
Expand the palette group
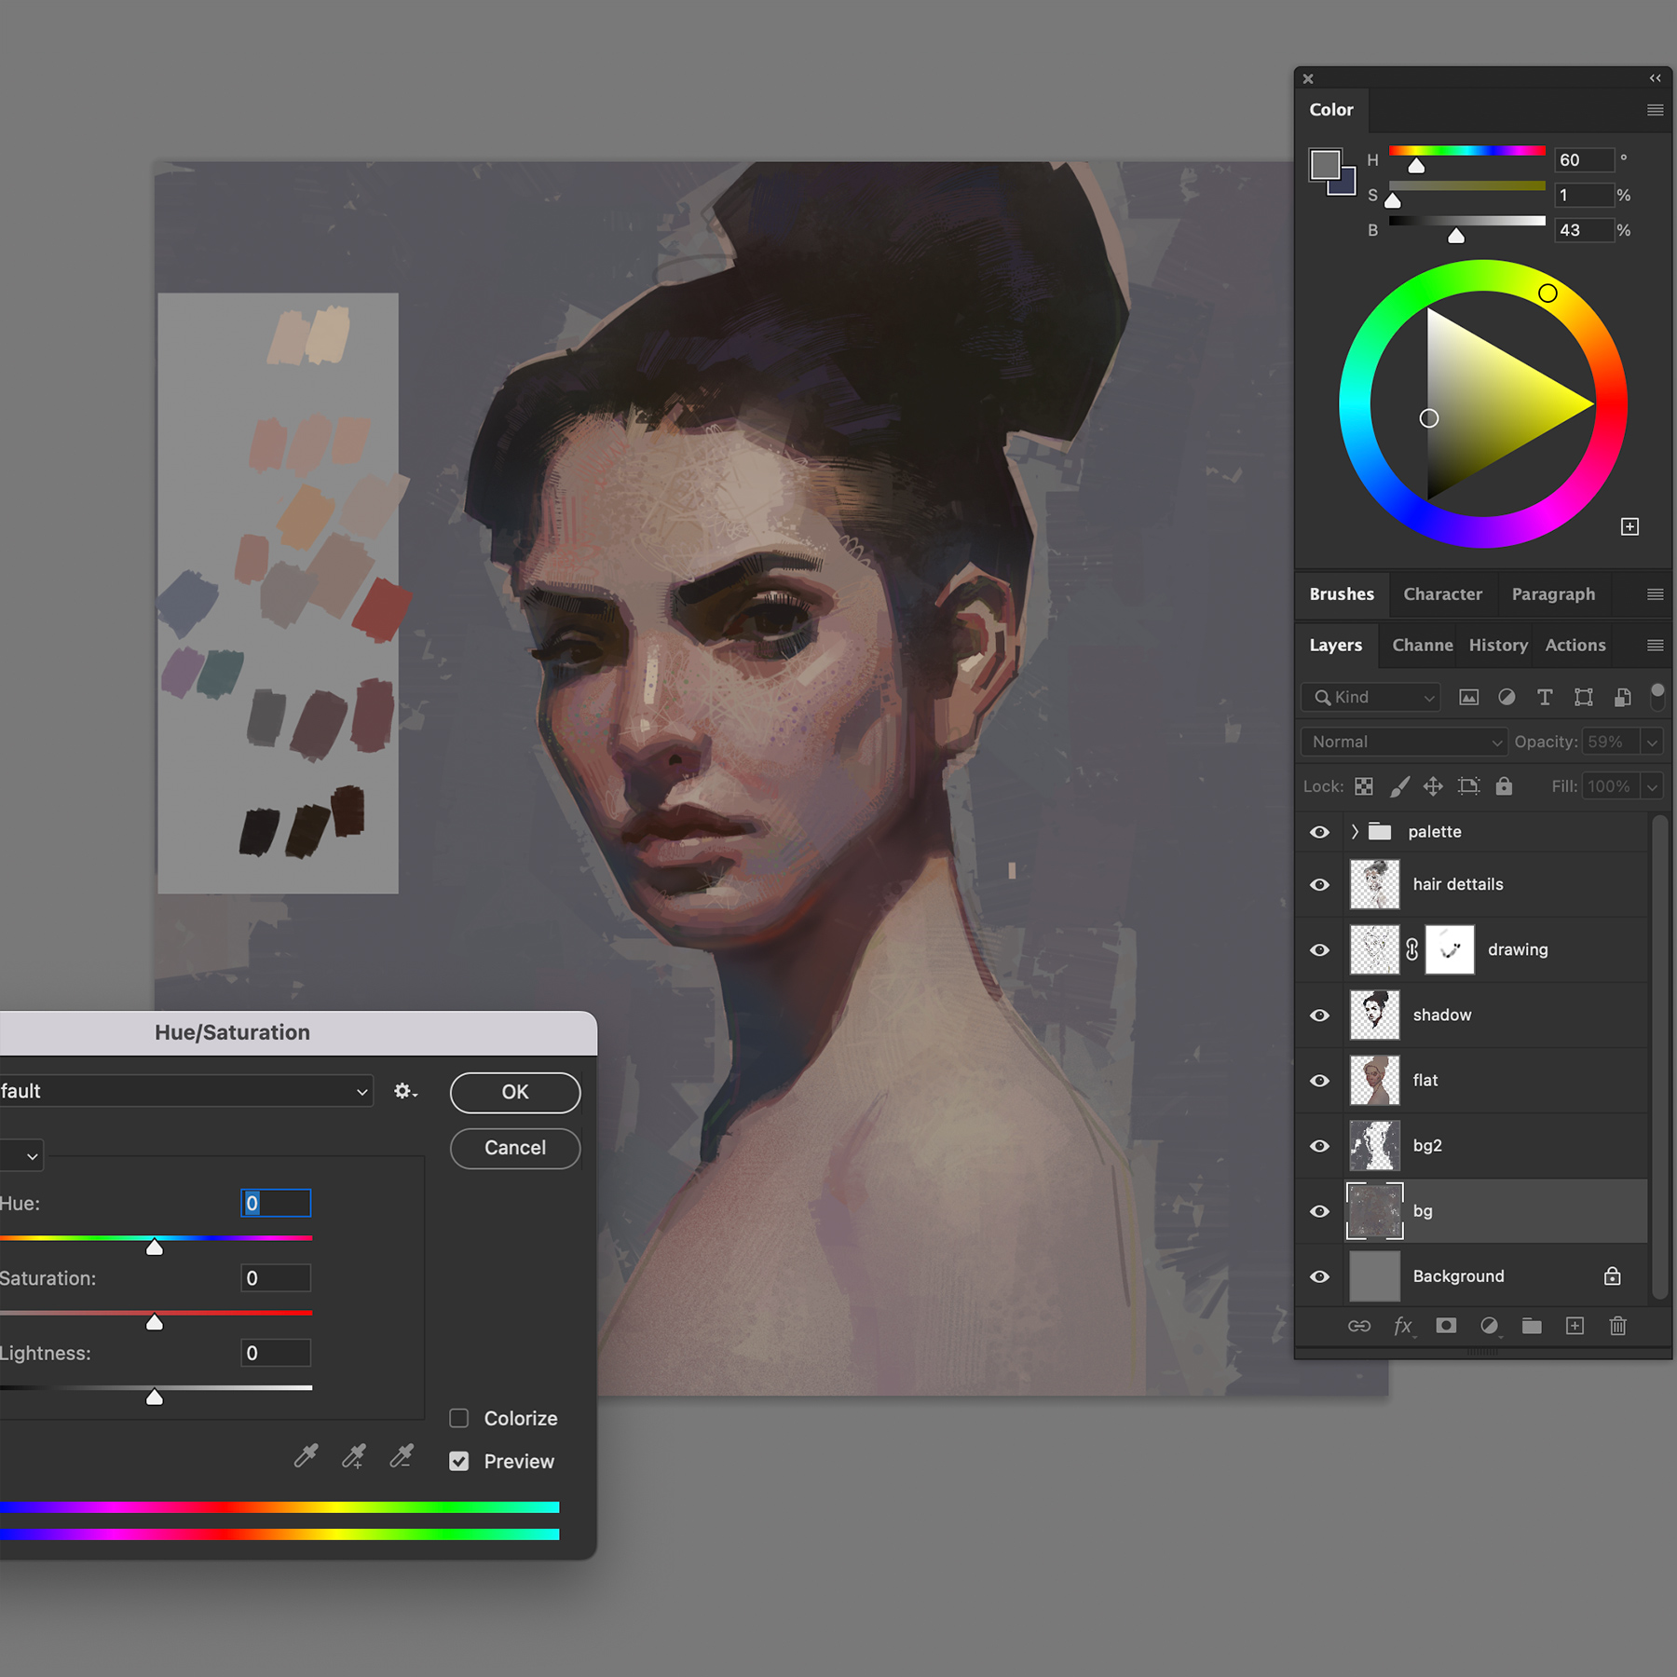point(1355,831)
